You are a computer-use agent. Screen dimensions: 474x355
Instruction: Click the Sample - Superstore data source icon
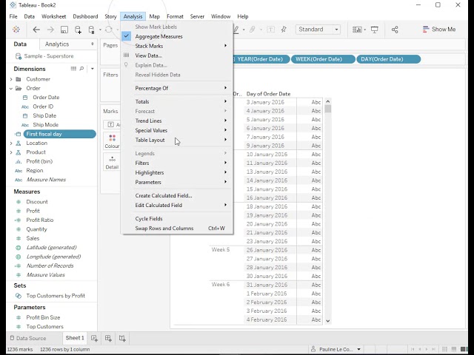[18, 56]
